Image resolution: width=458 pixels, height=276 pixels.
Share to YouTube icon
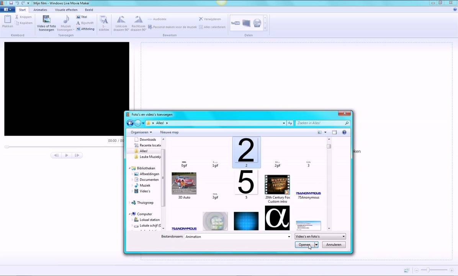(x=236, y=23)
